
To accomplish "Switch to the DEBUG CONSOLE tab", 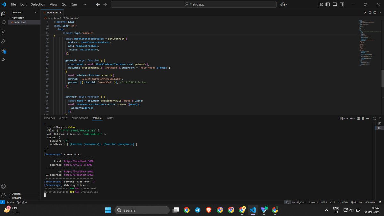I will point(80,118).
